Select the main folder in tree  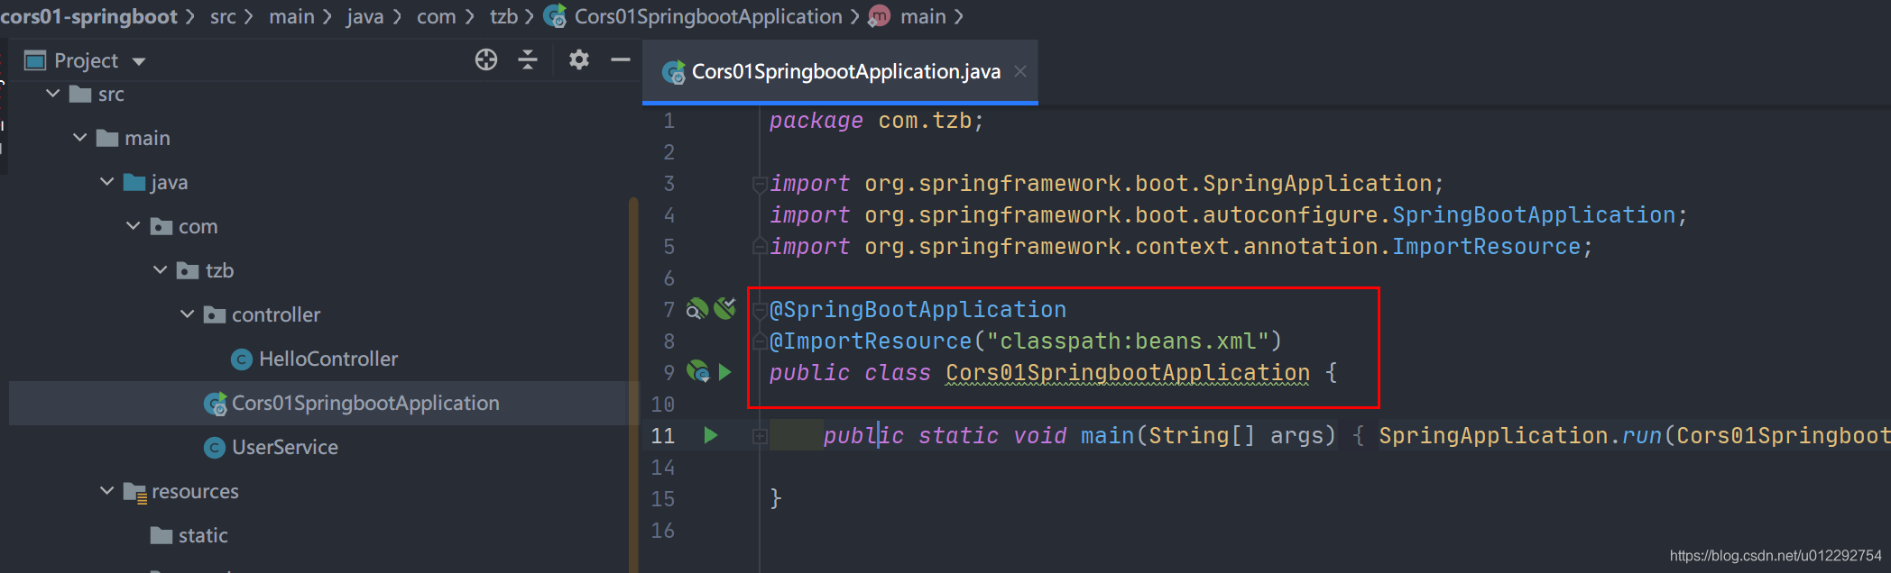point(147,138)
